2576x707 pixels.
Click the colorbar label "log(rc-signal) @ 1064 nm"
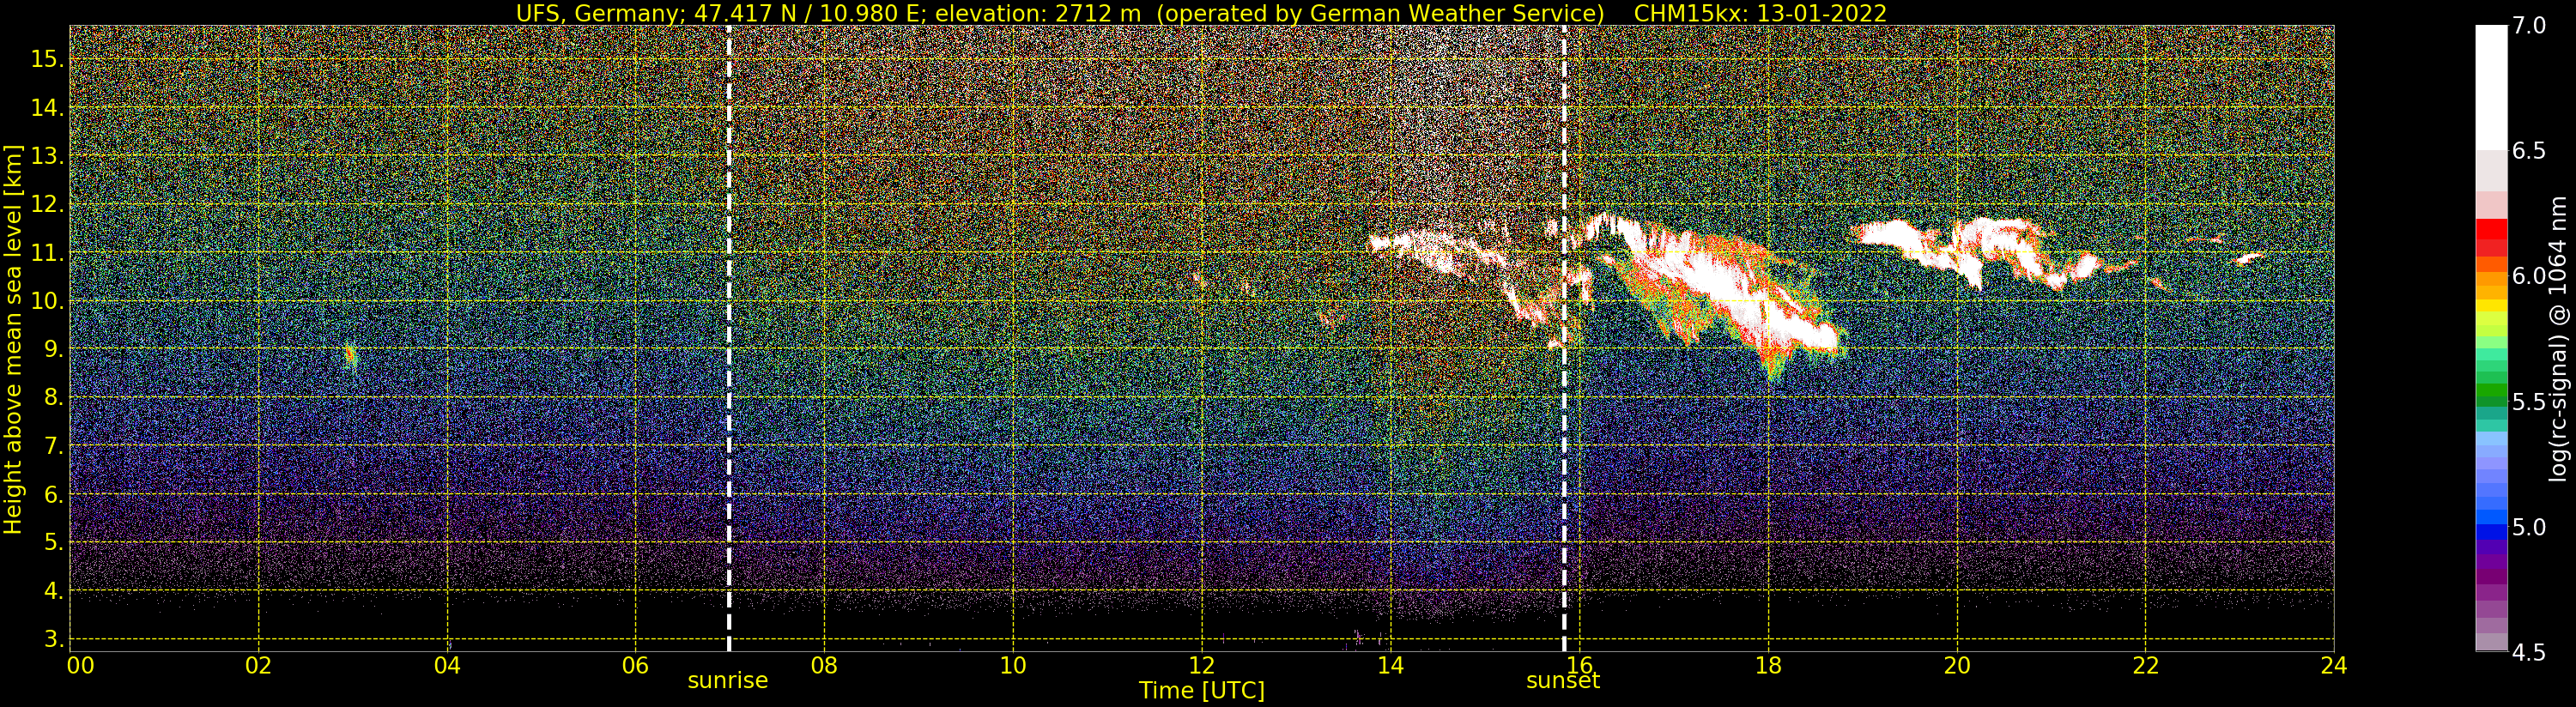click(2559, 339)
